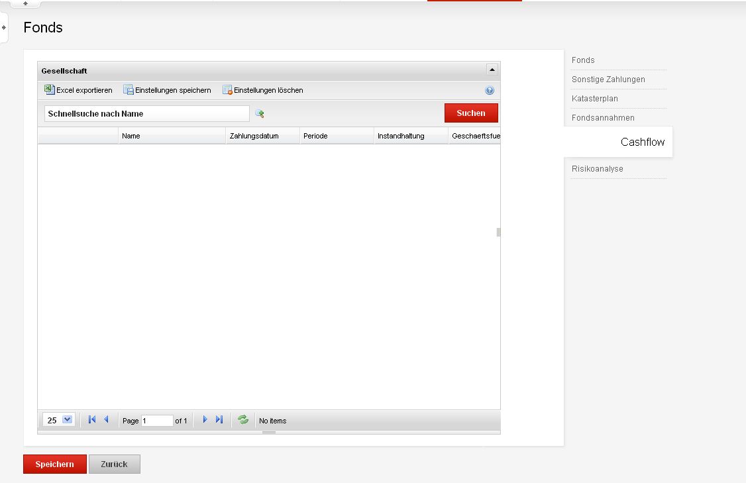Expand the left side panel arrow
Screen dimensions: 746x483
[4, 28]
